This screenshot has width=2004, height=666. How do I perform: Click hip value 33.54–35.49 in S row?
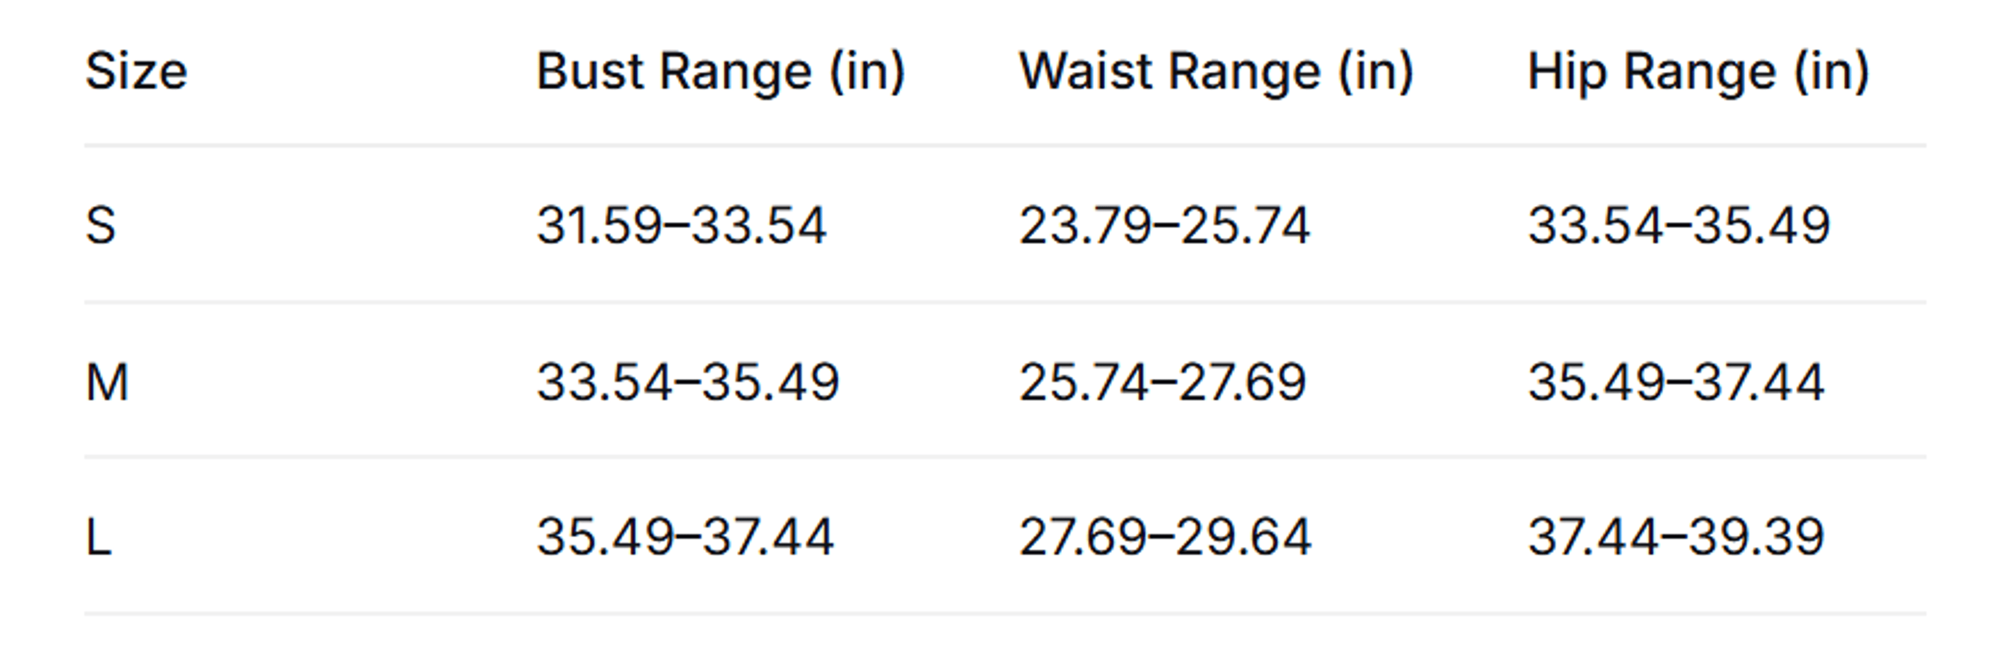pos(1679,225)
